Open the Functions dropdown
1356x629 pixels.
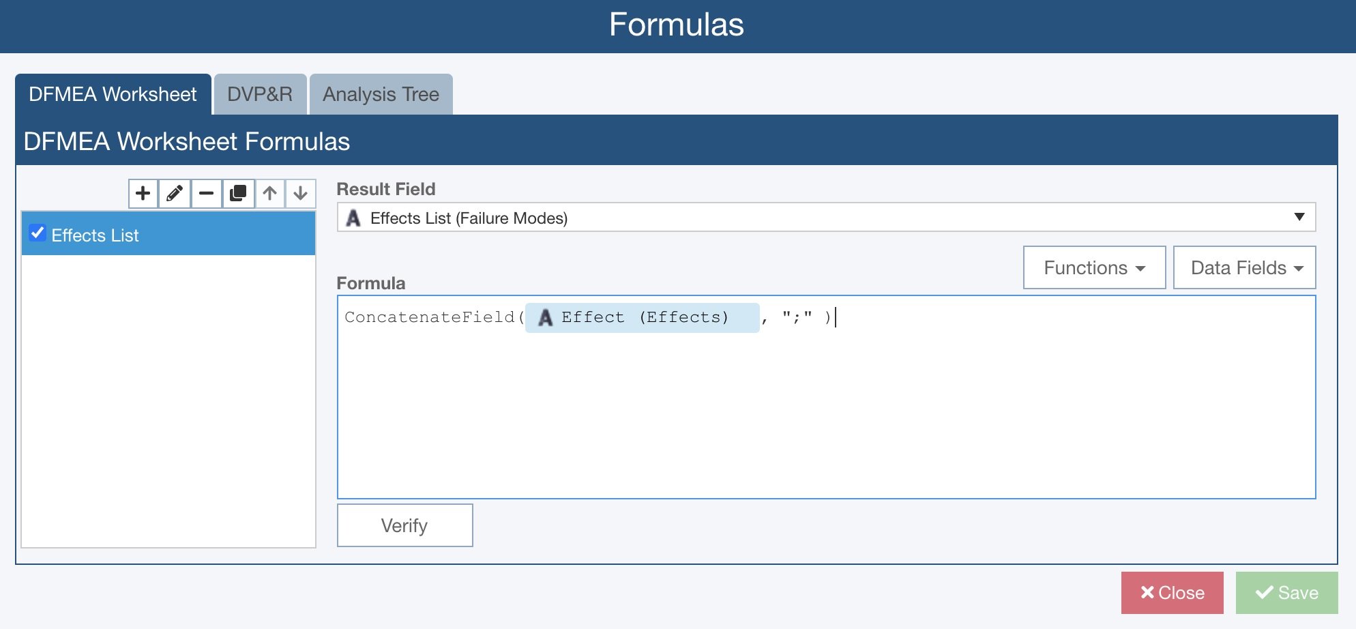pyautogui.click(x=1093, y=267)
